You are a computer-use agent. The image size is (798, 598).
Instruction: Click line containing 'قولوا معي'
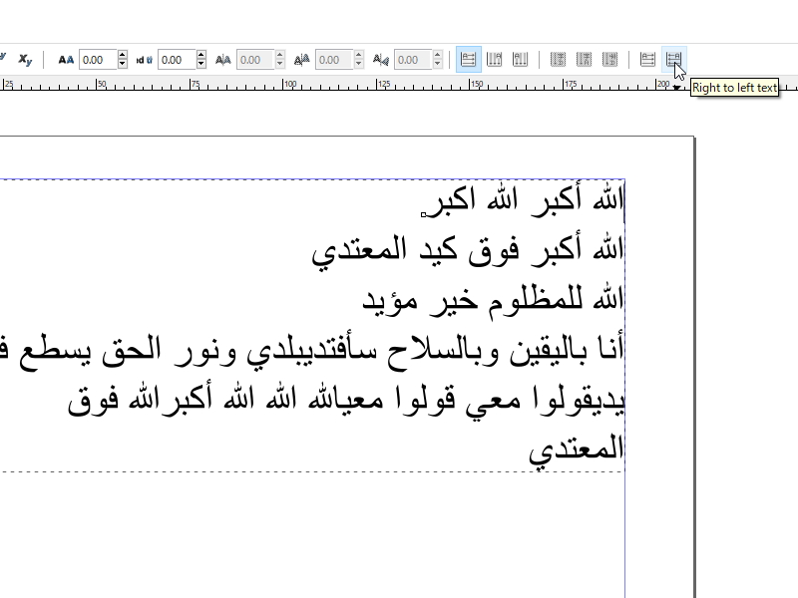tap(346, 401)
